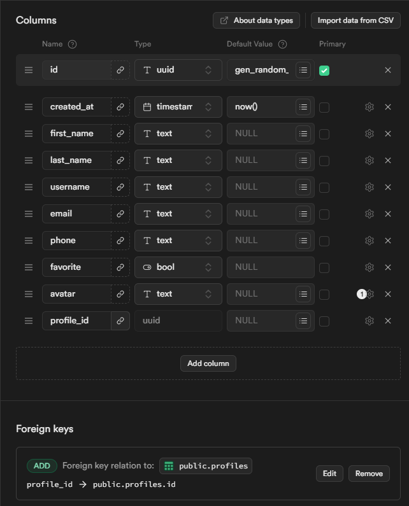
Task: Open foreign key link for created_at column
Action: 120,107
